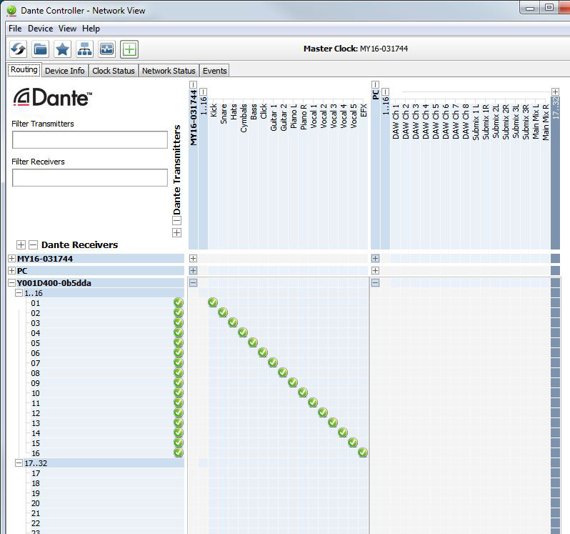Screen dimensions: 570x534
Task: Click the Filter Receivers input field
Action: [x=90, y=177]
